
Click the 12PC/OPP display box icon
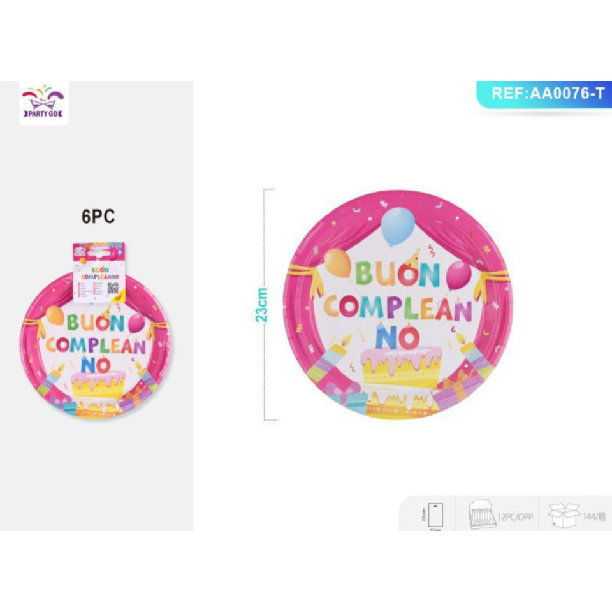(x=482, y=514)
